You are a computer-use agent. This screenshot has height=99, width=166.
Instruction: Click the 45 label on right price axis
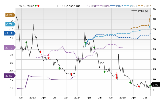pos(154,9)
